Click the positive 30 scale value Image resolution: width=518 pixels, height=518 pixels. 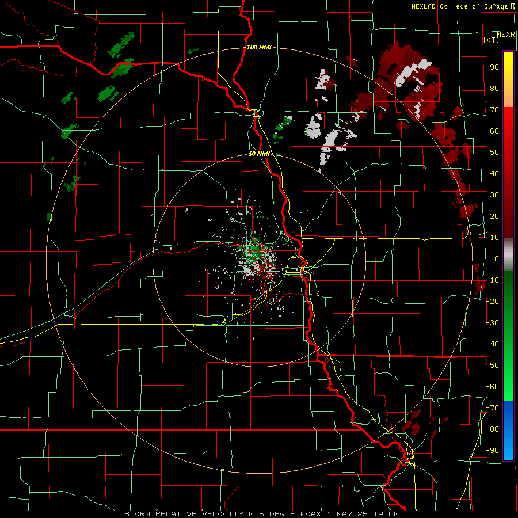494,195
